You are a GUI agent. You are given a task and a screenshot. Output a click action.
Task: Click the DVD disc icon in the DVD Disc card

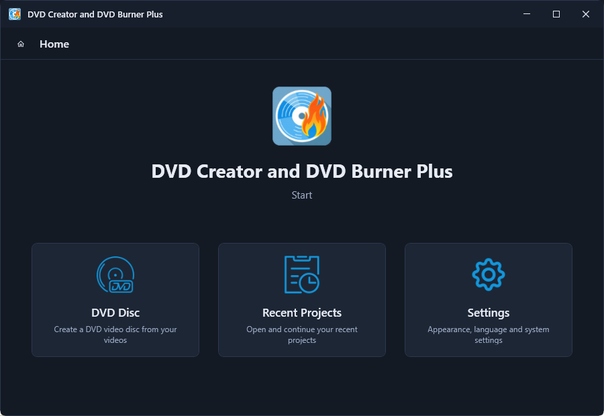pyautogui.click(x=115, y=274)
